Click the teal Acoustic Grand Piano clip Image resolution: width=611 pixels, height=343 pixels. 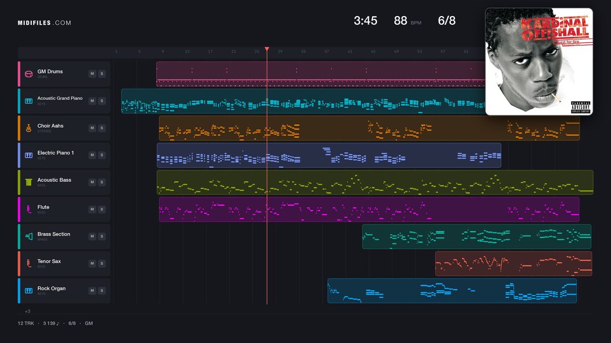303,101
